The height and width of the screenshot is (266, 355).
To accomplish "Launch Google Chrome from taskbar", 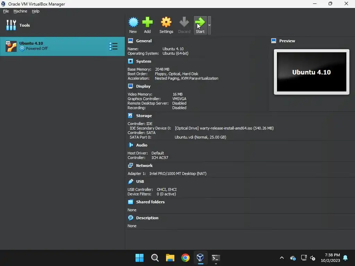I will pyautogui.click(x=185, y=258).
